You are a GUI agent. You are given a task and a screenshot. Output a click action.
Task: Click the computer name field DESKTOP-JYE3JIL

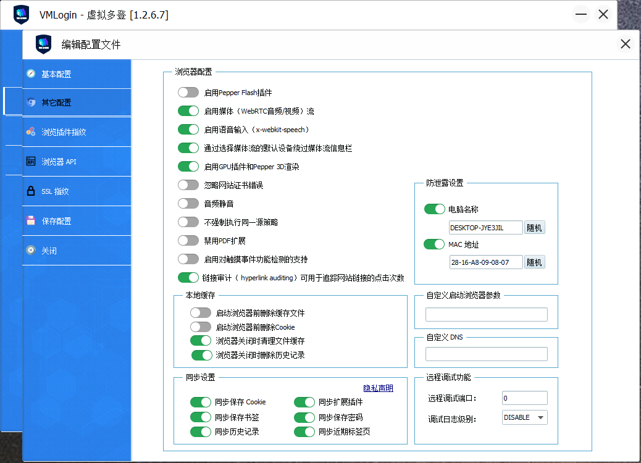tap(485, 228)
